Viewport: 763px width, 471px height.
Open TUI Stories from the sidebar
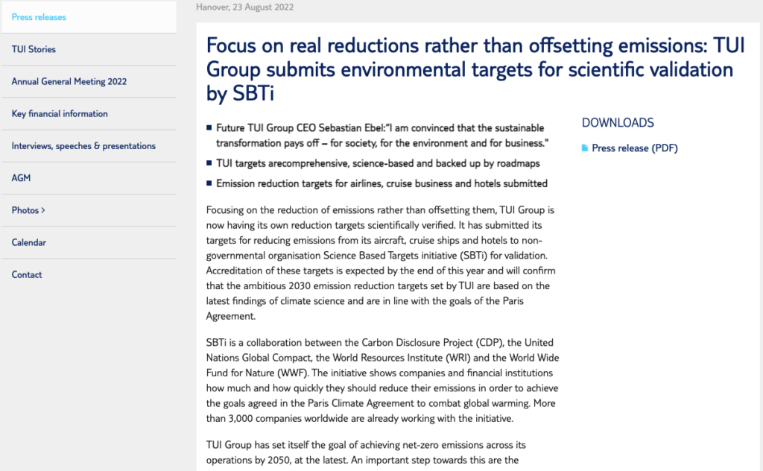(x=34, y=49)
